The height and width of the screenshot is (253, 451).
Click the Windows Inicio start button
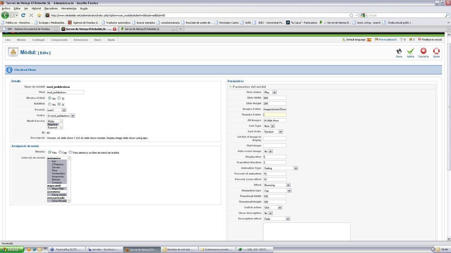click(11, 250)
